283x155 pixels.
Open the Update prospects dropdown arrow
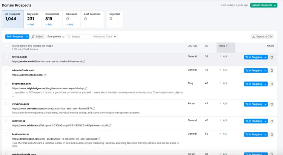pos(275,5)
